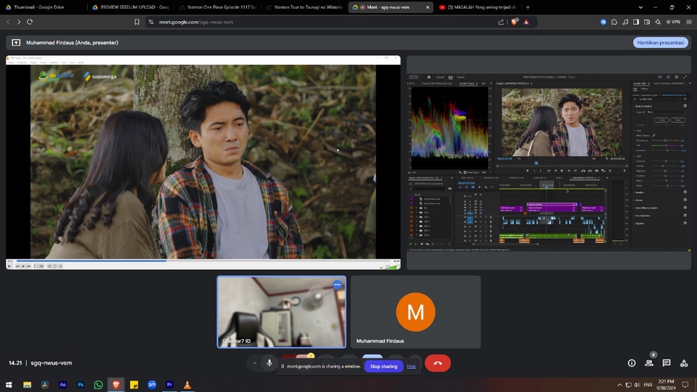
Task: Play the Premiere program monitor
Action: 562,171
